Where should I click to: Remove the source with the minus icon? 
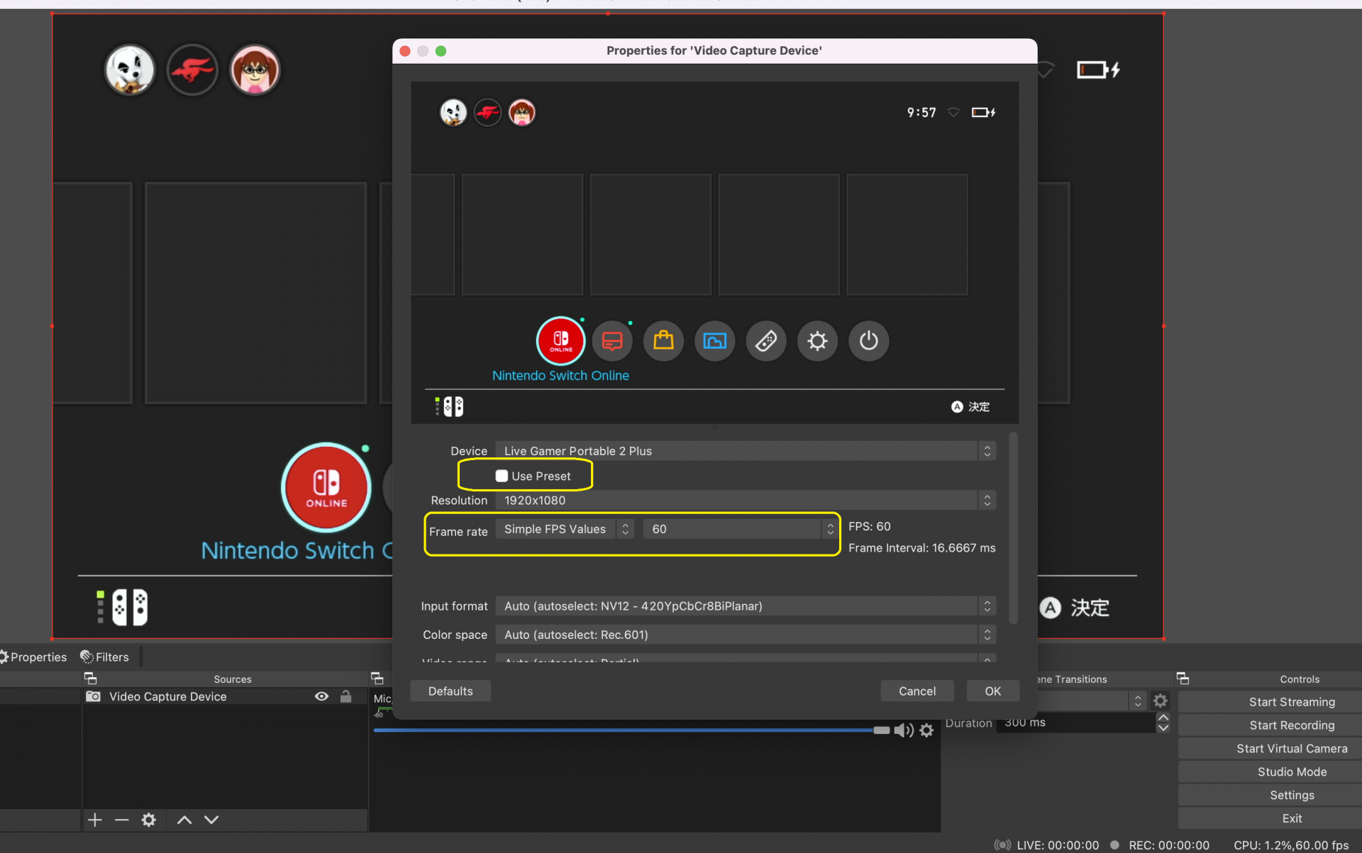pos(122,820)
